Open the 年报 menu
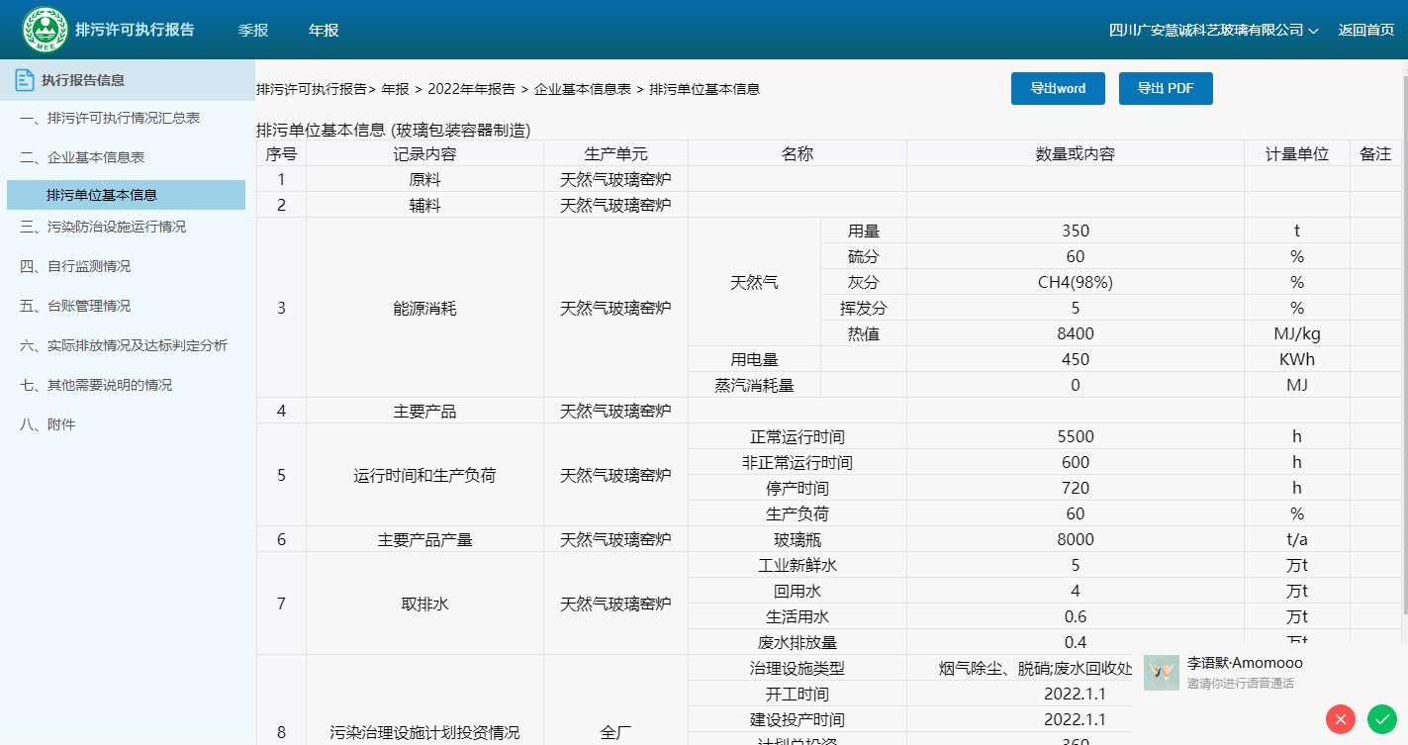 [x=324, y=31]
